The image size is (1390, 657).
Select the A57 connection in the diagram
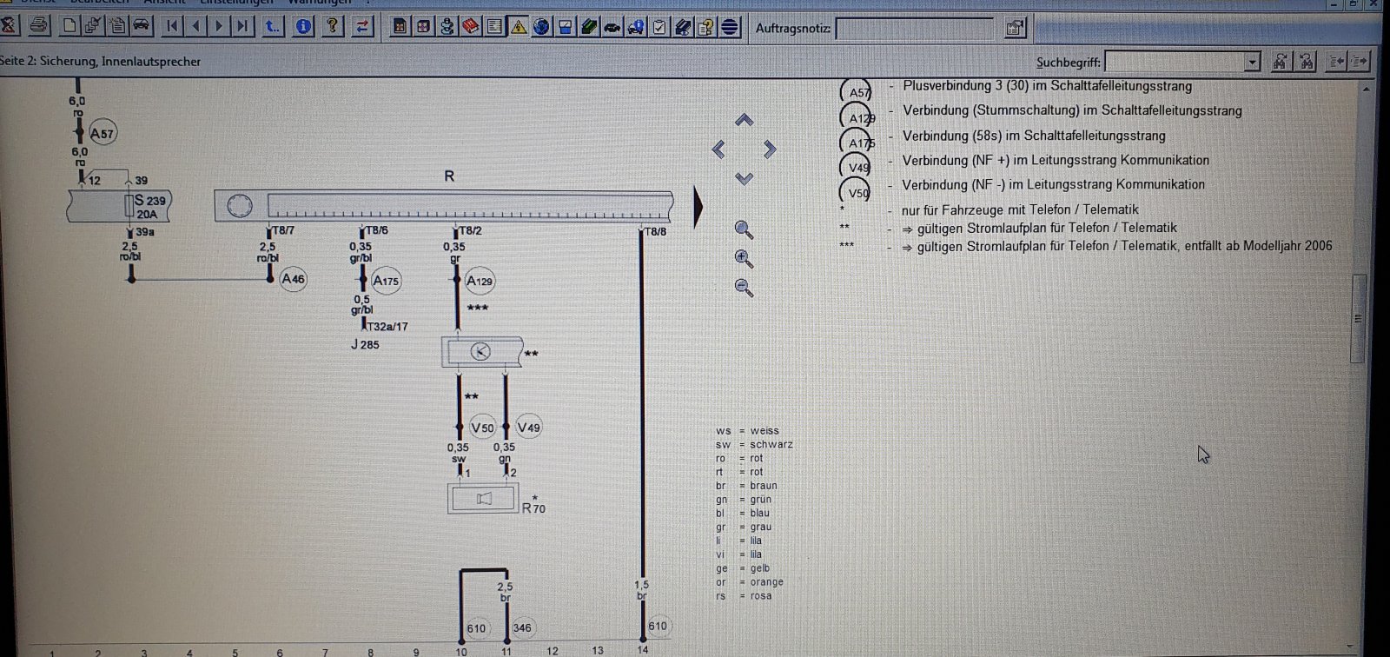pos(103,134)
